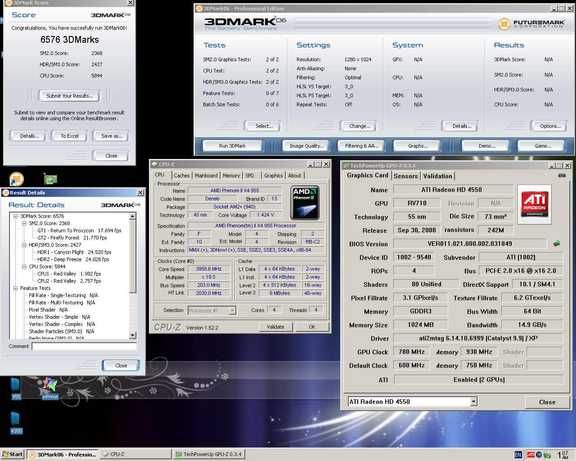Click the round blue tray icon

tap(539, 455)
